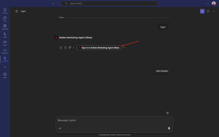
Task: Open more options in chat header
Action: coord(214,11)
